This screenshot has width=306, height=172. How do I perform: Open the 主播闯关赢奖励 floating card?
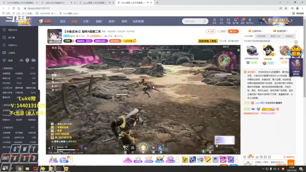click(x=296, y=67)
